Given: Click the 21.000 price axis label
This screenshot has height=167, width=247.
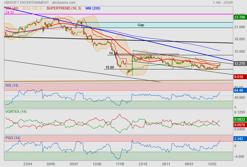Looking at the screenshot, I should [240, 27].
